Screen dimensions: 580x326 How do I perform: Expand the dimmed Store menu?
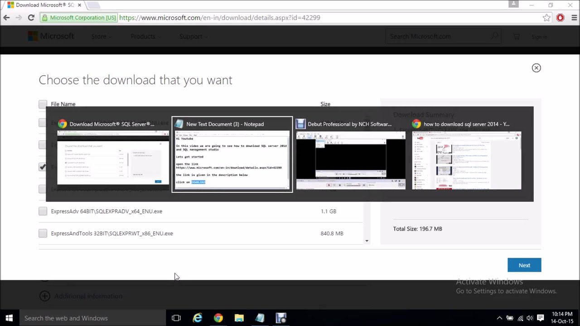click(101, 37)
